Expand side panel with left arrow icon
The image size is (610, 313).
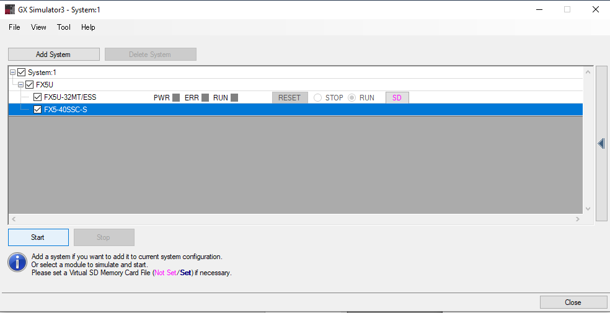coord(601,144)
